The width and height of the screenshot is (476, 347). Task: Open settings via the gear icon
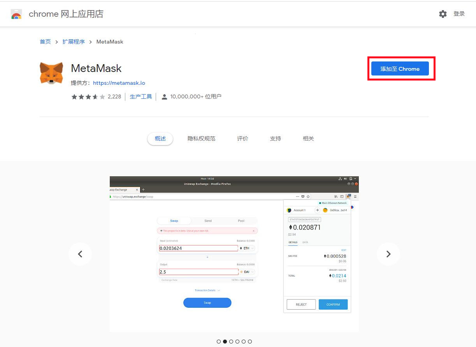[x=443, y=14]
